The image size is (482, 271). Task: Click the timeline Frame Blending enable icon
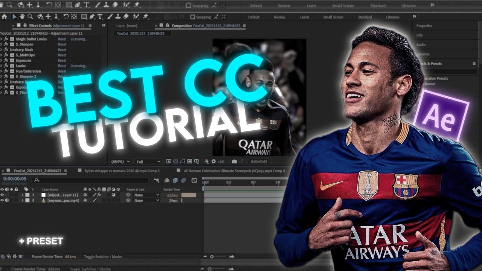tap(175, 180)
